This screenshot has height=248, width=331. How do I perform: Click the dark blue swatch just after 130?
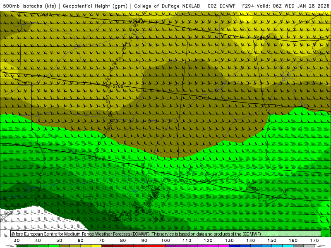click(x=235, y=246)
